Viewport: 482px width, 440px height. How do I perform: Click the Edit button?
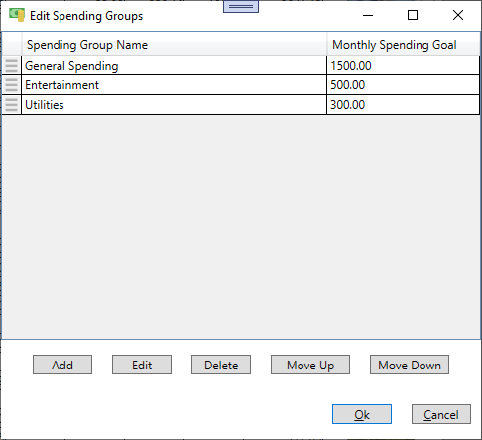click(142, 365)
